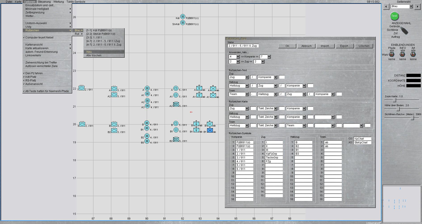
Task: Expand the maximum Zug dropdown in Anwenden
Action: point(263,62)
